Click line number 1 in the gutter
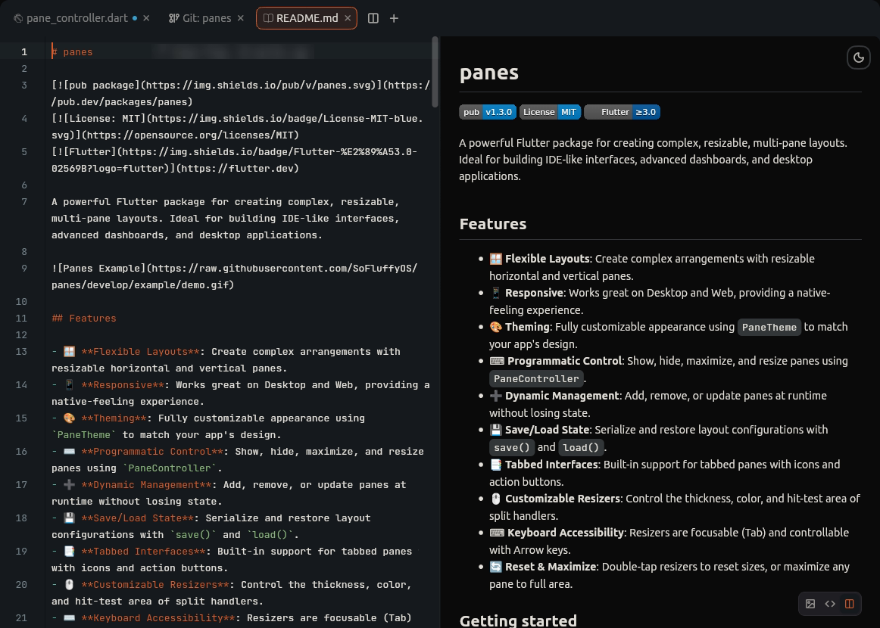The image size is (880, 628). (24, 51)
